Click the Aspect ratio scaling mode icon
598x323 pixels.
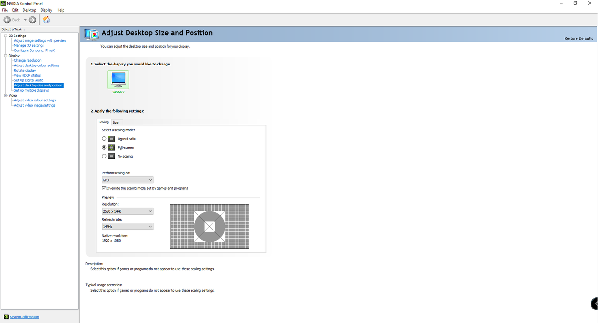tap(112, 139)
